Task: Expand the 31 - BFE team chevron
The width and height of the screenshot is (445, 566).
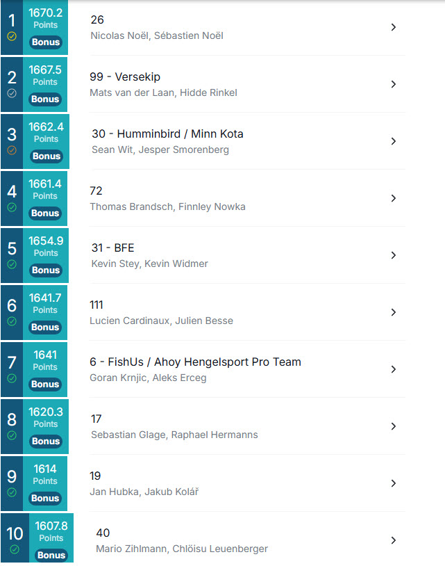Action: 394,255
